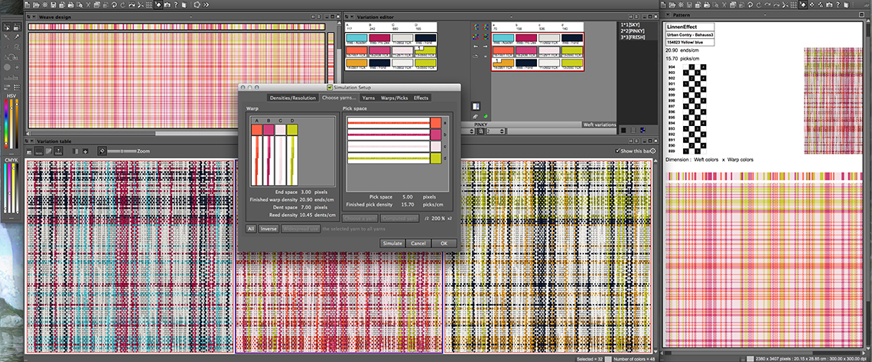Select pick yarn swatch b in dialog
The image size is (872, 362).
(x=435, y=134)
